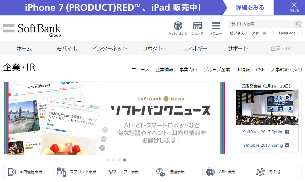Open the ARM事業 link
The image size is (305, 182).
[x=227, y=172]
